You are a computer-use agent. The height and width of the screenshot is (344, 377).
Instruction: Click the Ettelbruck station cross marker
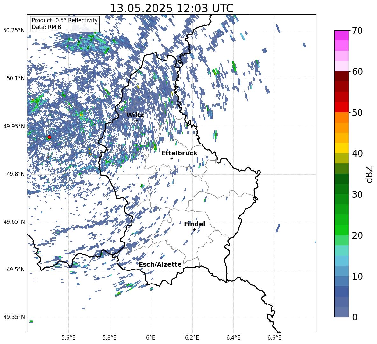pyautogui.click(x=172, y=158)
